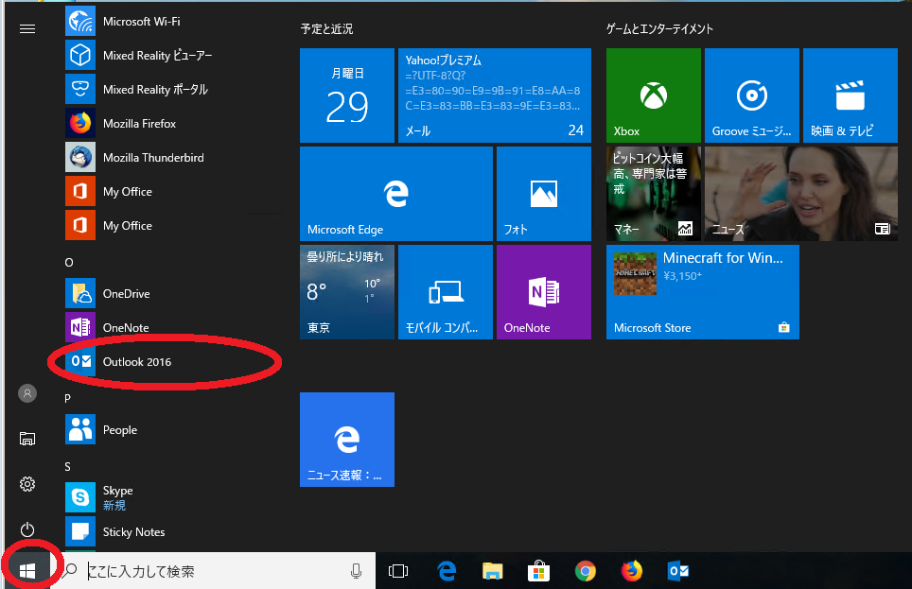Open the People app

click(x=173, y=429)
